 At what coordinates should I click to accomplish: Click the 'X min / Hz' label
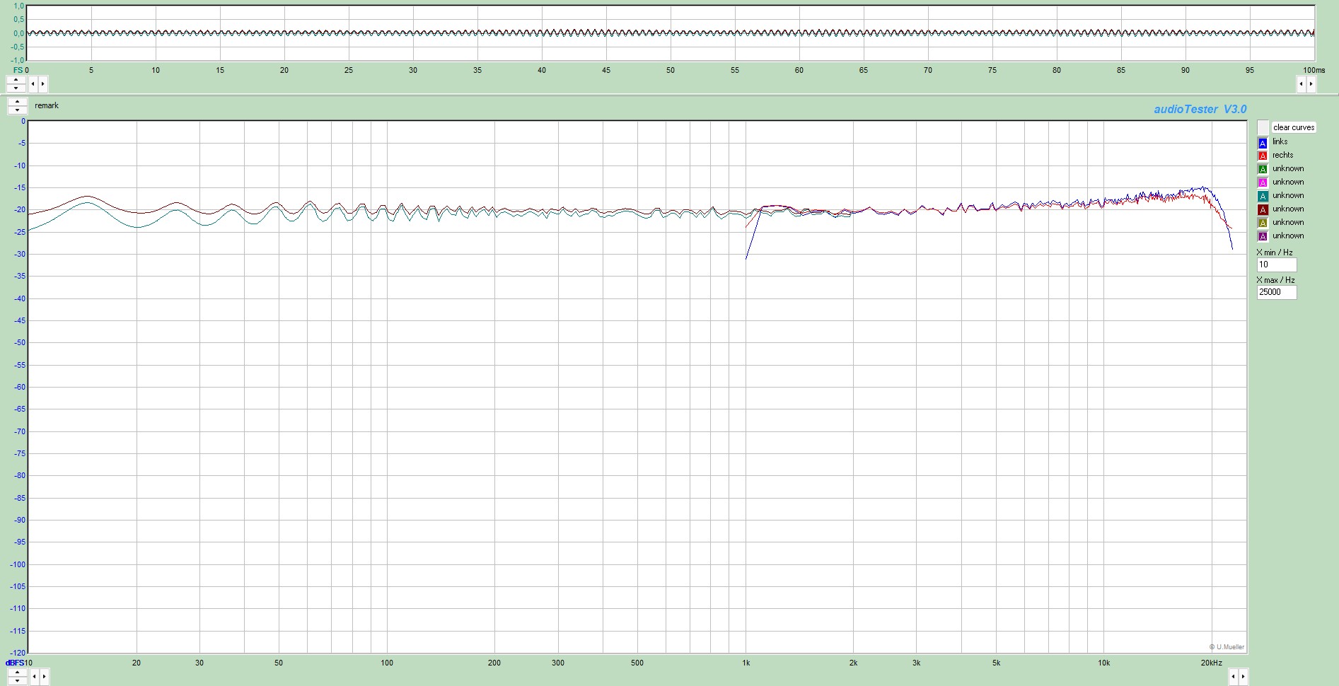pyautogui.click(x=1275, y=252)
